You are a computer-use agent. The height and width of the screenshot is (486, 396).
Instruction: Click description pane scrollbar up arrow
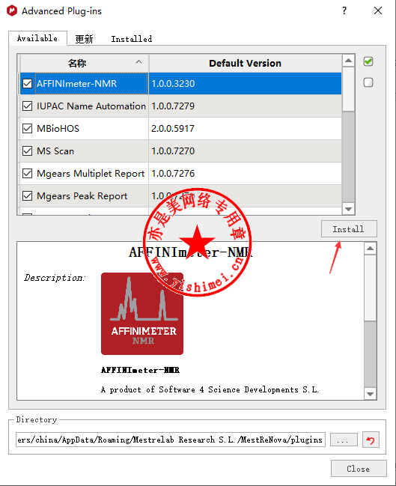click(x=371, y=249)
